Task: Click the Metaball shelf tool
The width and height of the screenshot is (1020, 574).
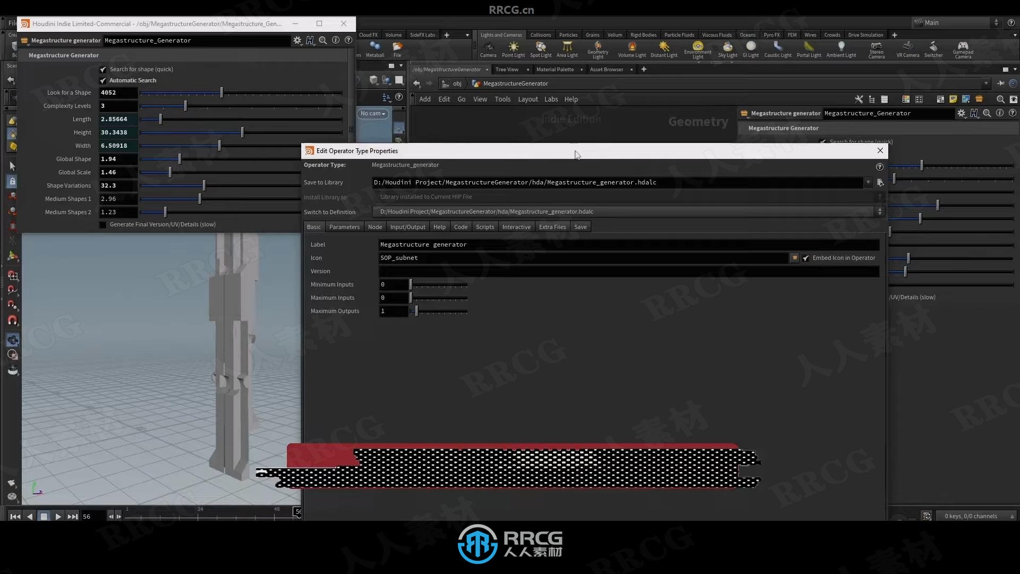Action: coord(375,49)
